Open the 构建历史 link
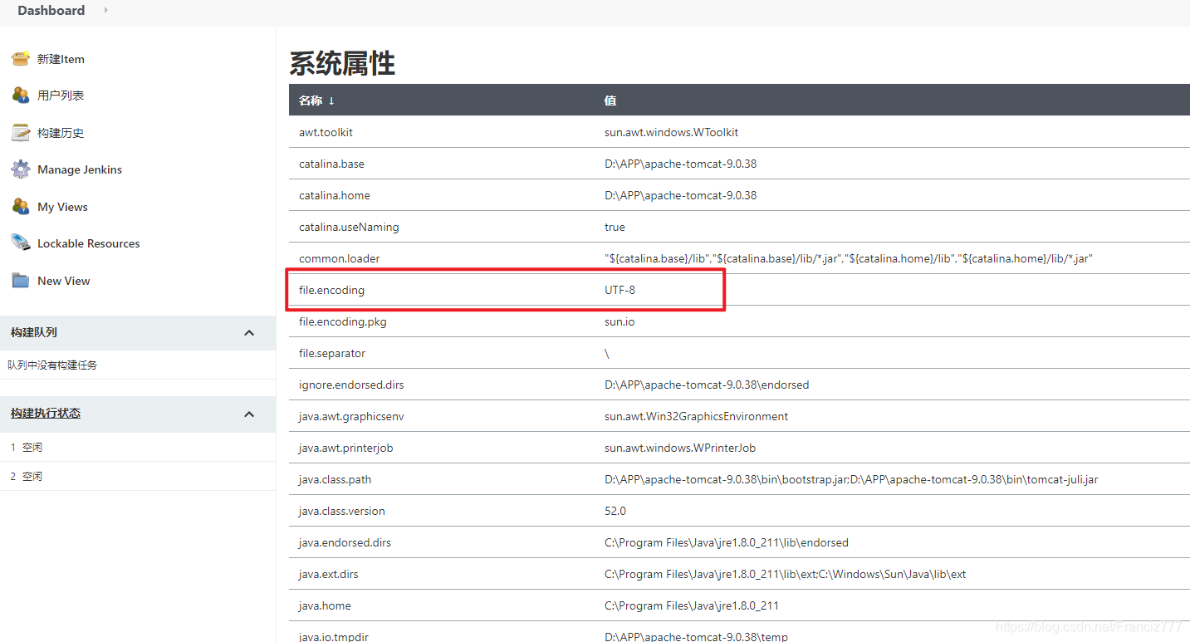The height and width of the screenshot is (642, 1190). pos(61,133)
